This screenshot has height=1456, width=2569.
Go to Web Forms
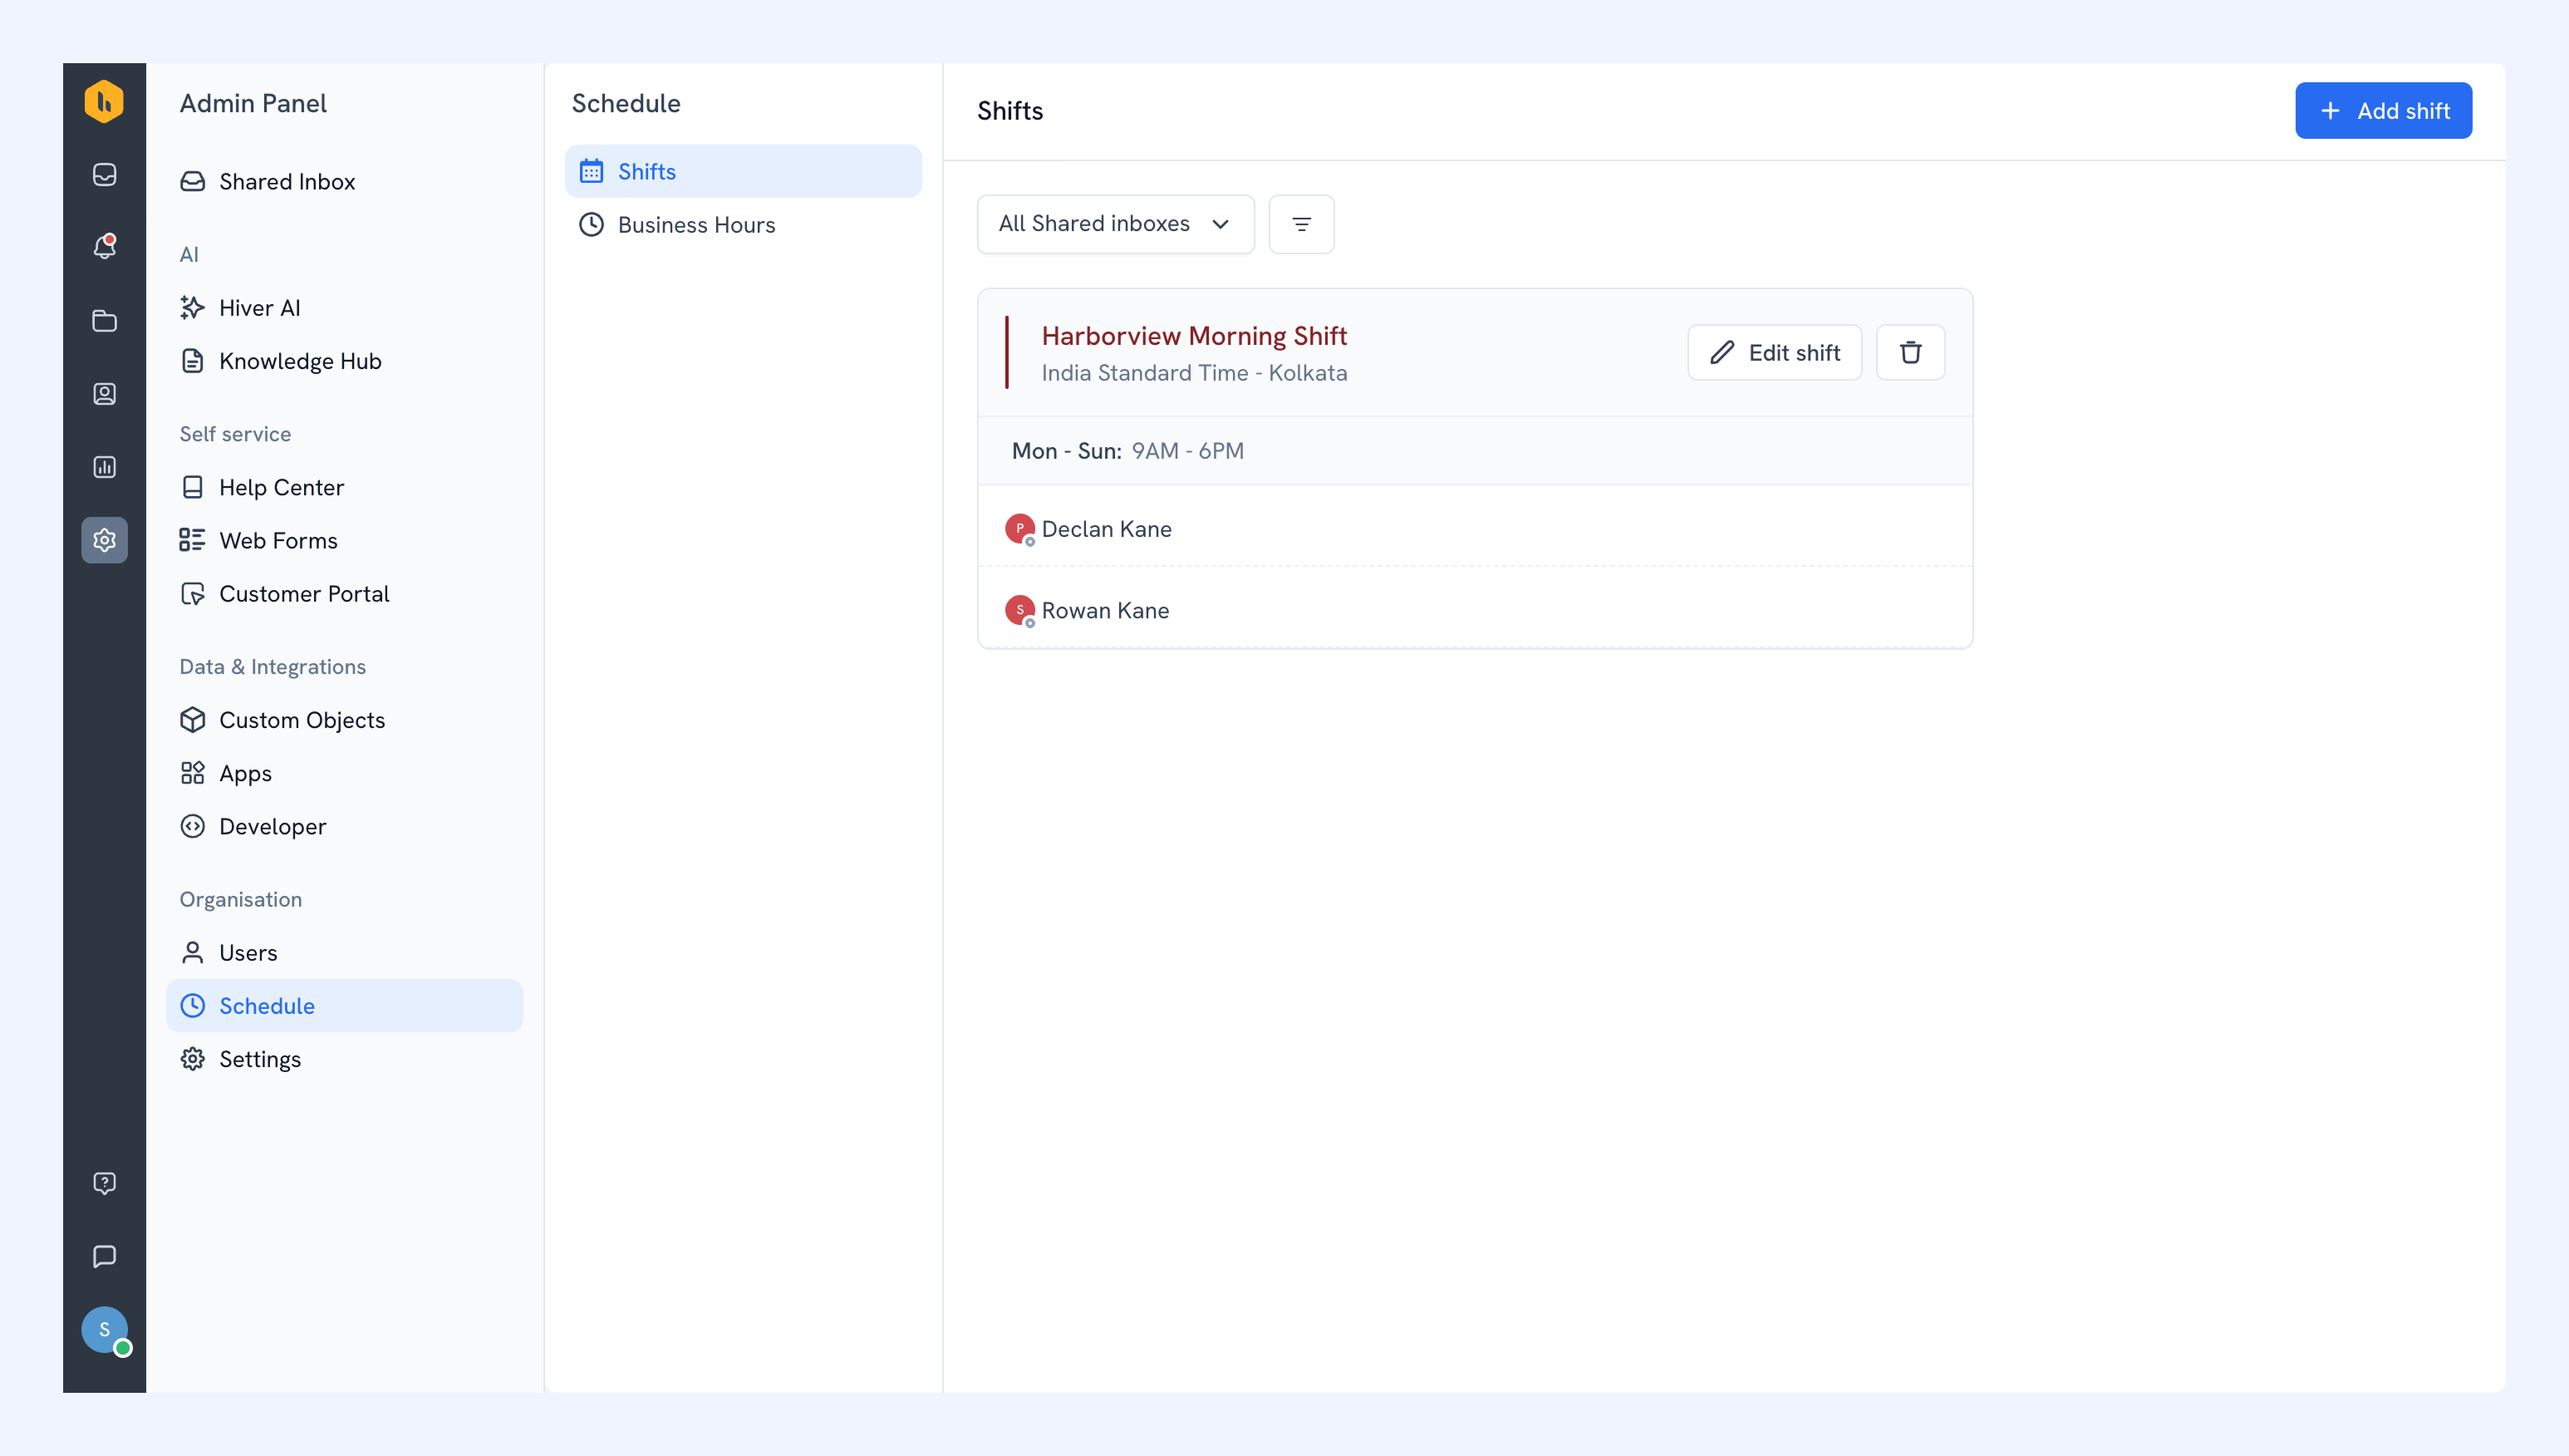point(344,540)
